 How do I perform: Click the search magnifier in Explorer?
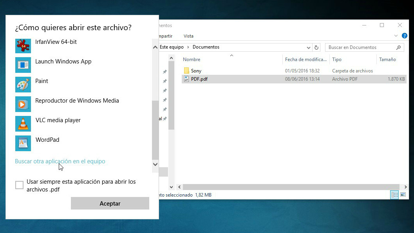[x=398, y=47]
